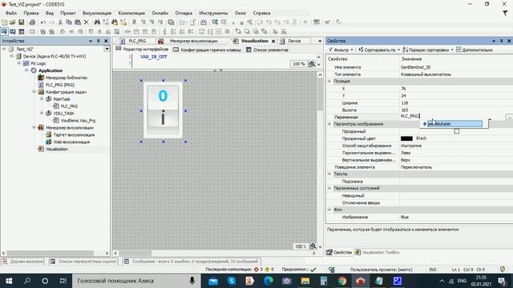The width and height of the screenshot is (513, 288).
Task: Open the Список перекрёстных ссылок panel
Action: [x=83, y=262]
